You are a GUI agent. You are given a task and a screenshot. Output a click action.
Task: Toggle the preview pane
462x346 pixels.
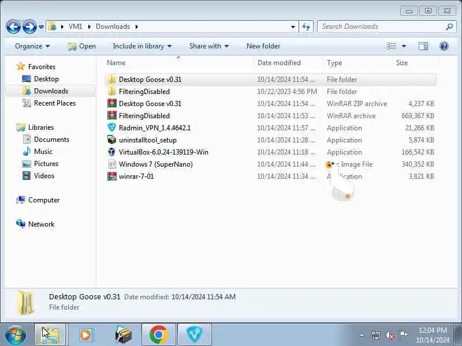(x=423, y=46)
